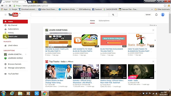The height and width of the screenshot is (96, 171).
Task: Click title Gulaabo Official Song
Action: coord(83,82)
